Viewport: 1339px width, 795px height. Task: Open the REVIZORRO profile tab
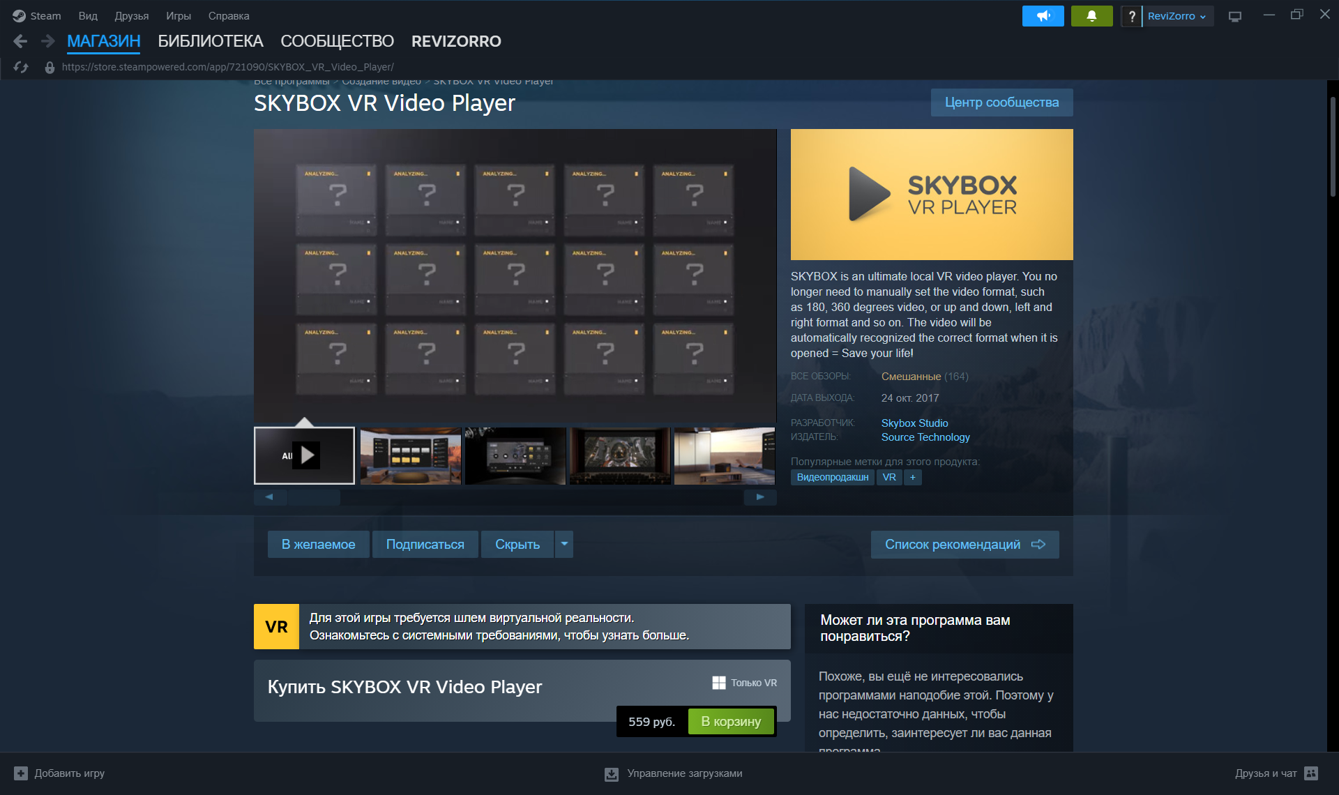tap(456, 41)
